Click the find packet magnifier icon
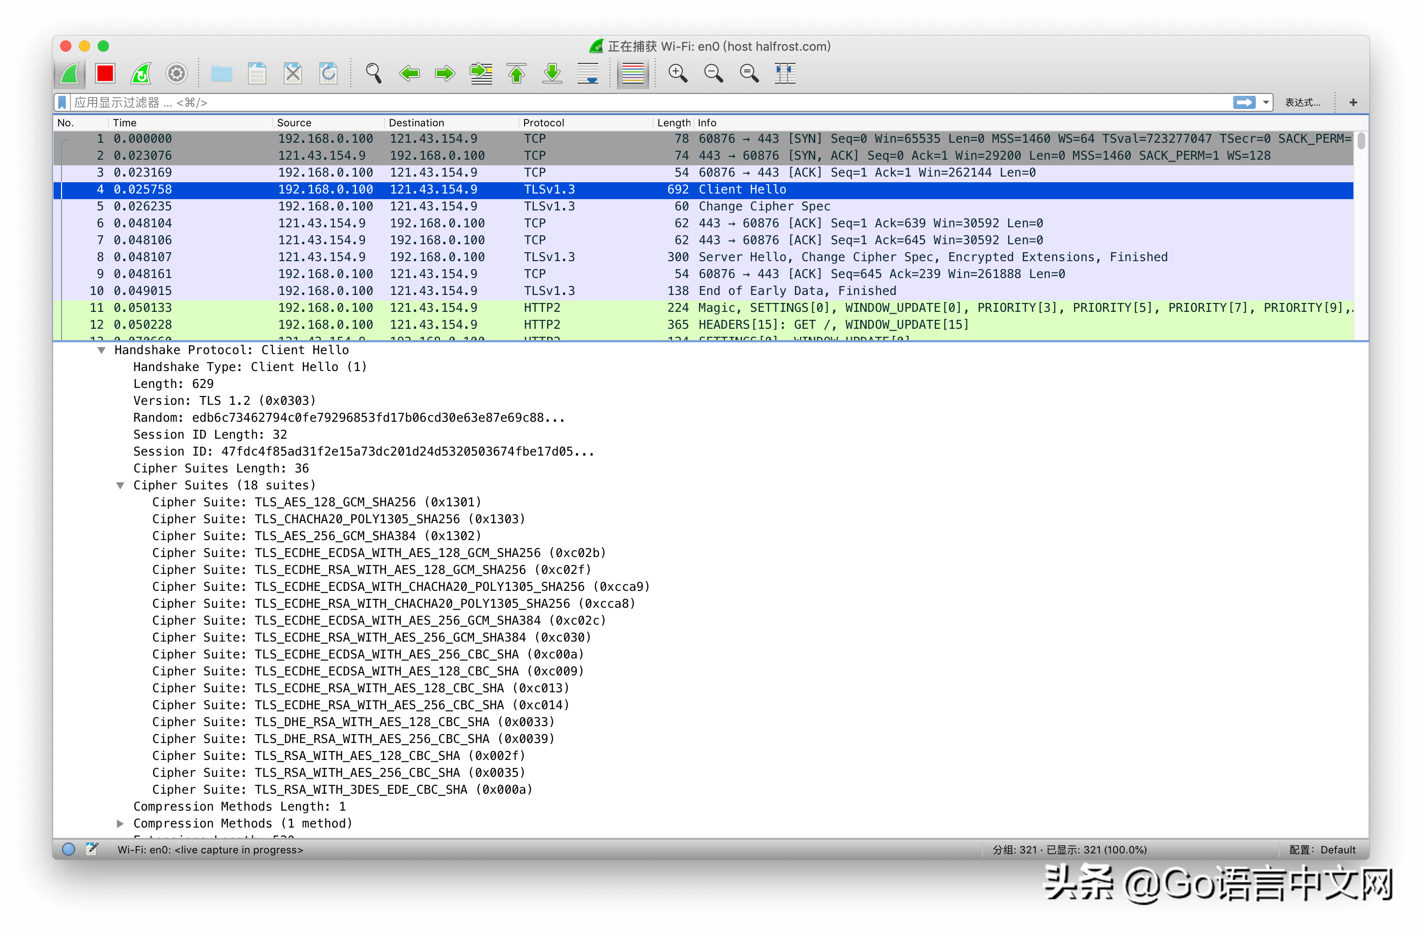This screenshot has width=1422, height=929. point(373,73)
